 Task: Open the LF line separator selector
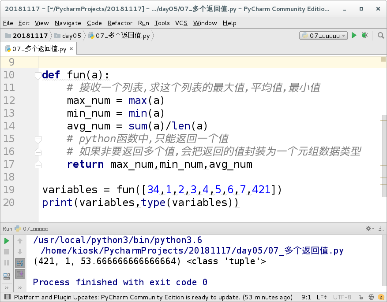(x=321, y=297)
